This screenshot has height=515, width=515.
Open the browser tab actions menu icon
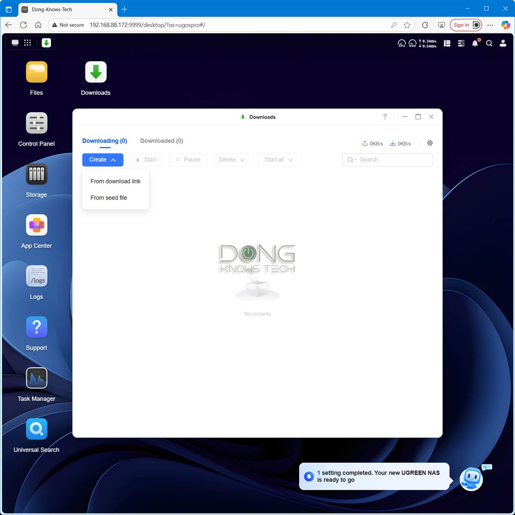tap(9, 9)
